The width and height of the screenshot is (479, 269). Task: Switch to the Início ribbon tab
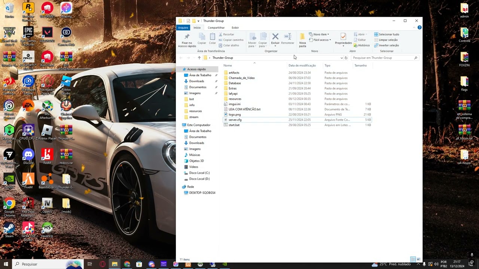coord(197,28)
